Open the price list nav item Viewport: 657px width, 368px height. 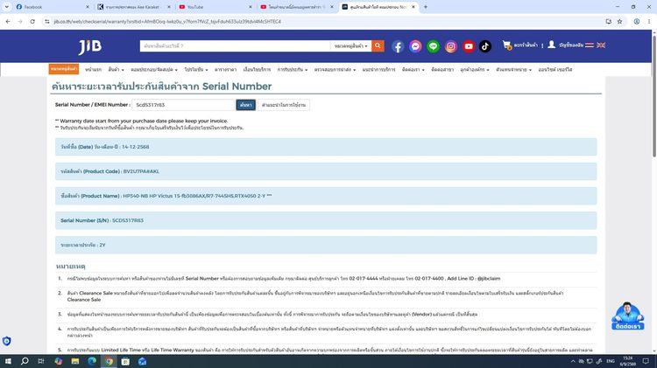click(x=225, y=69)
